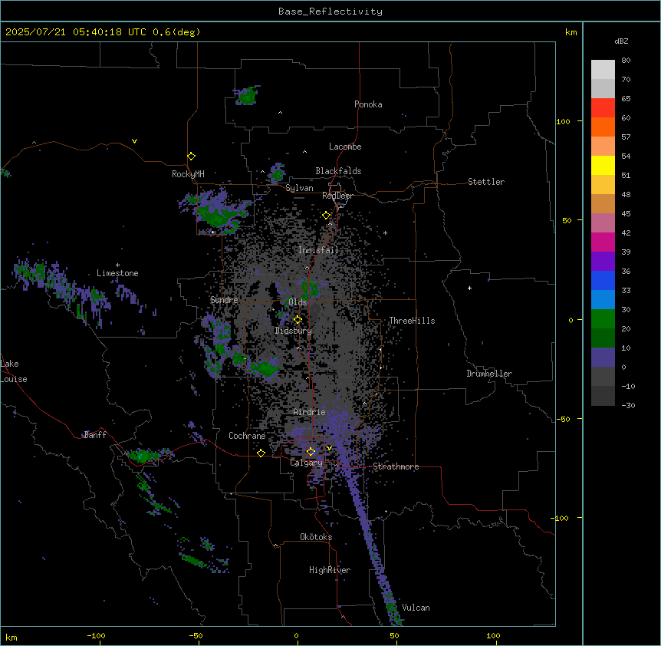661x646 pixels.
Task: Click the Airdrie label
Action: click(x=310, y=412)
